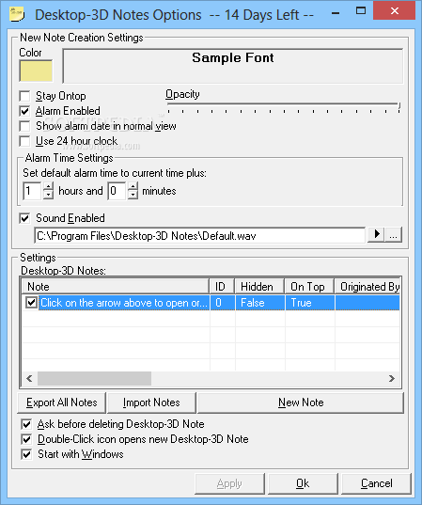
Task: Enable Use 24 hour clock
Action: pyautogui.click(x=24, y=141)
